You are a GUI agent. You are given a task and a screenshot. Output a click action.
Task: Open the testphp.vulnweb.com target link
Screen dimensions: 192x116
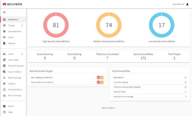tap(42, 77)
